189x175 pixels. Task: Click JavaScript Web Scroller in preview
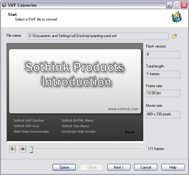click(79, 132)
